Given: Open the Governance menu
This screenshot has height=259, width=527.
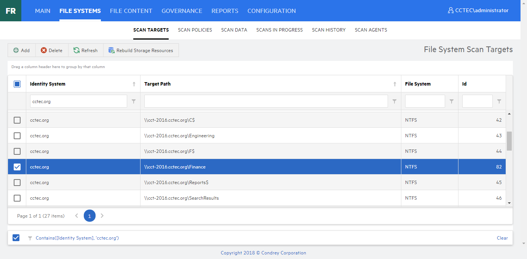Looking at the screenshot, I should [x=182, y=11].
